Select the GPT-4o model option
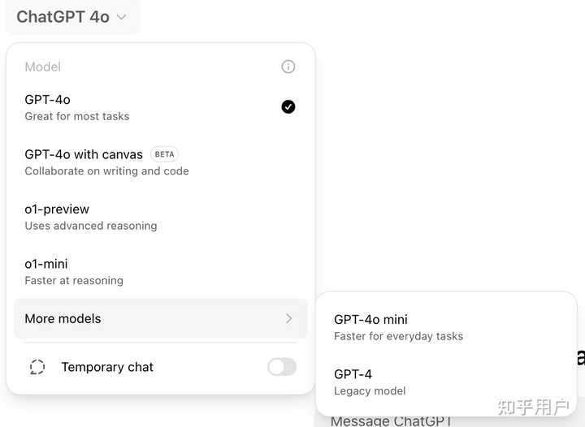Viewport: 585px width, 427px height. pyautogui.click(x=146, y=107)
